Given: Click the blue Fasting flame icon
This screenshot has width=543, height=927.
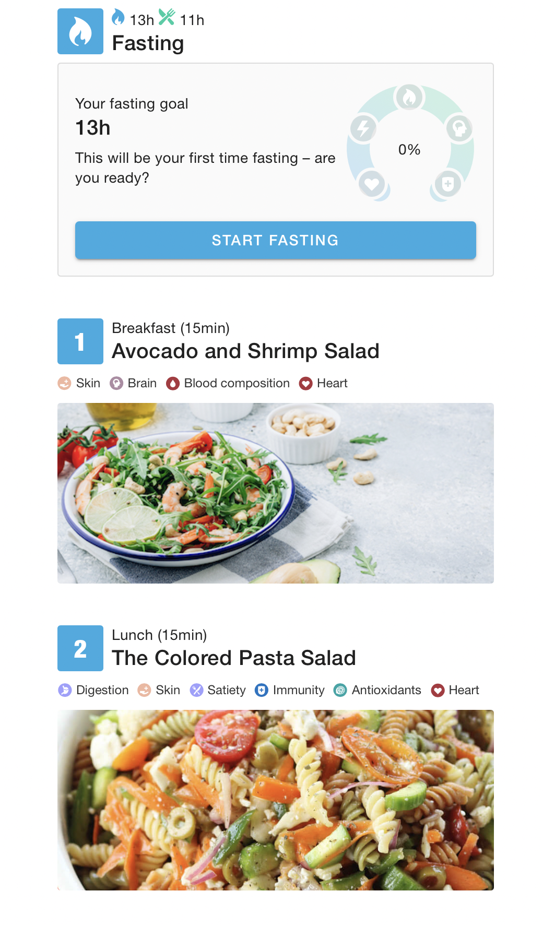Looking at the screenshot, I should pos(80,31).
